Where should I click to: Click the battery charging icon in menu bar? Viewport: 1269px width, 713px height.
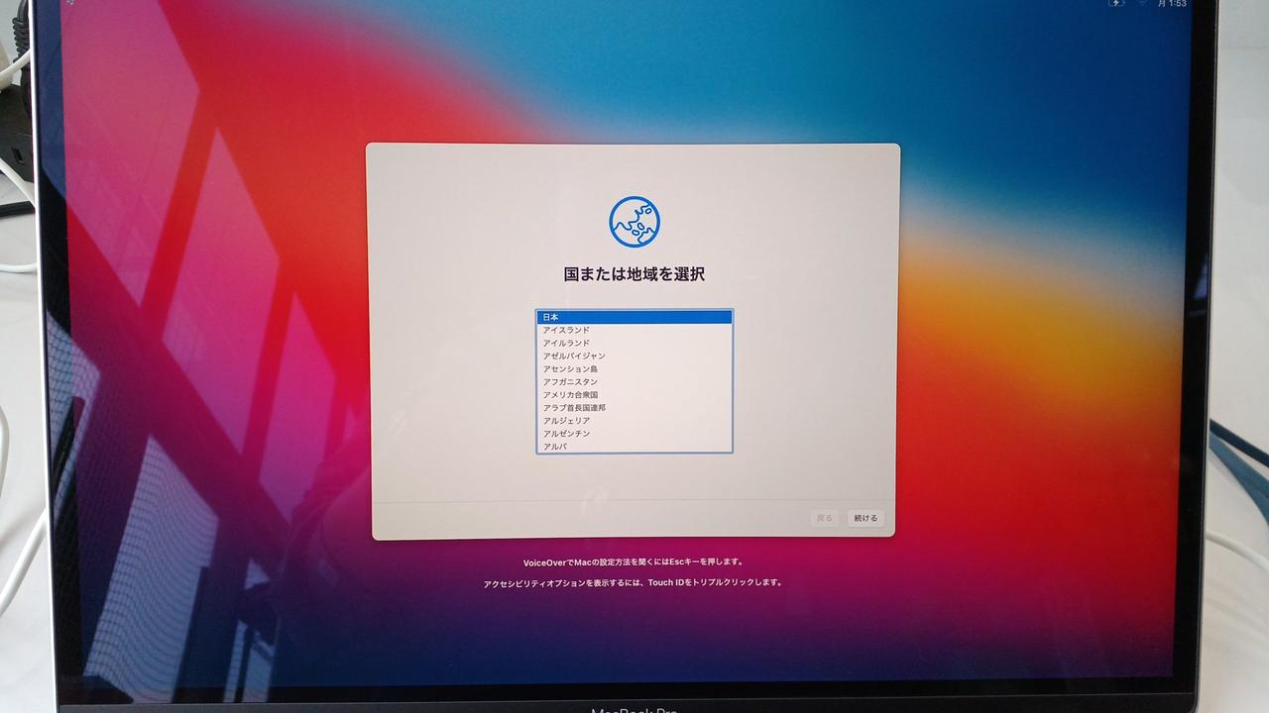click(x=1116, y=4)
